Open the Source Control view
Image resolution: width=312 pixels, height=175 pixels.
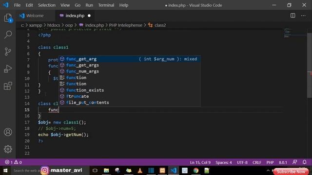click(8, 52)
